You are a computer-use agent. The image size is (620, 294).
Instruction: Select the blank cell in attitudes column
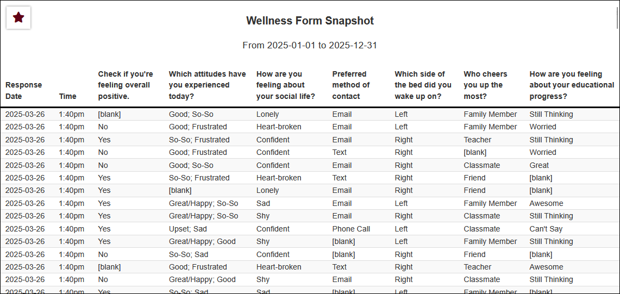click(180, 191)
